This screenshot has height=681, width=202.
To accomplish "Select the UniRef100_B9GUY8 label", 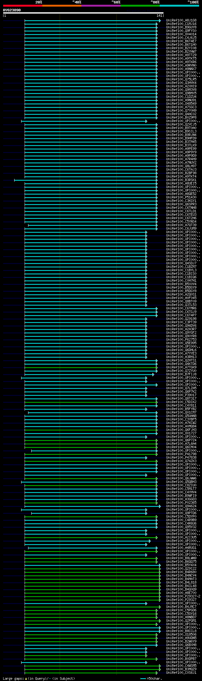I will [x=181, y=27].
